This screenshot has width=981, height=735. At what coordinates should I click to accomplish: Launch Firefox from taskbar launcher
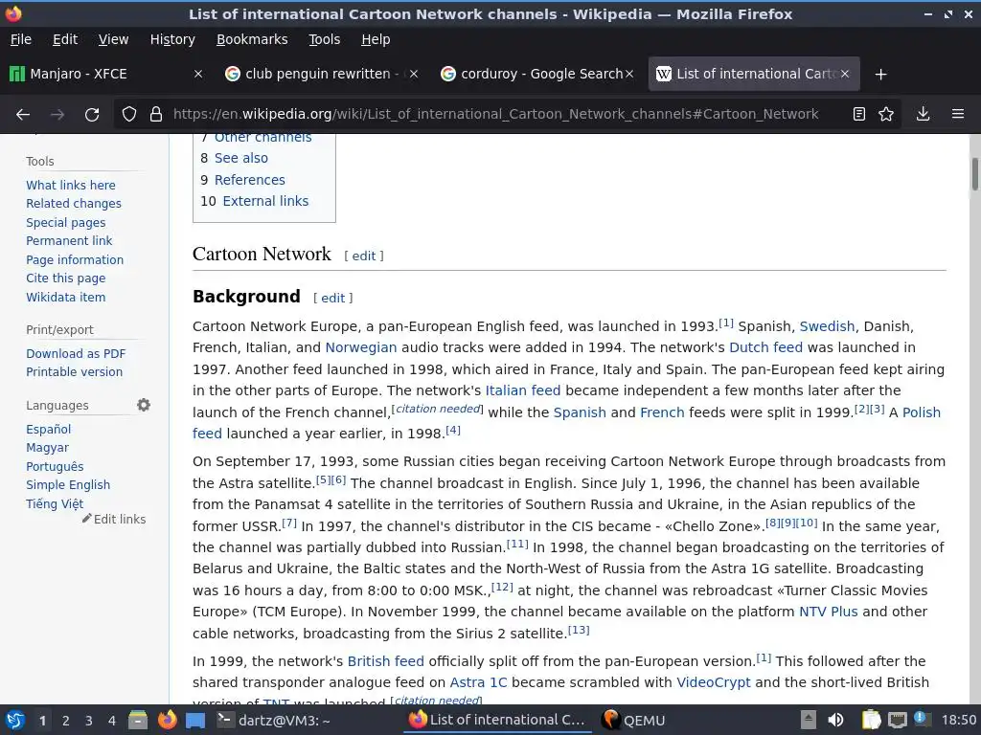167,720
